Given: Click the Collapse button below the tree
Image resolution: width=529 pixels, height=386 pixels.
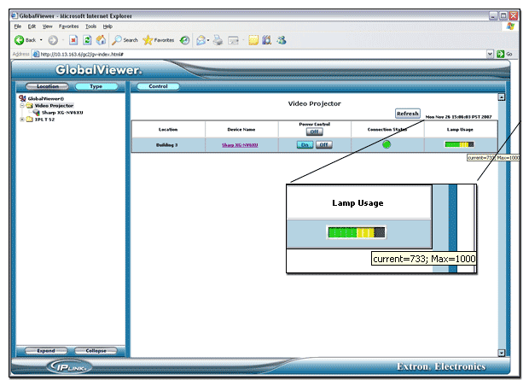Looking at the screenshot, I should pyautogui.click(x=96, y=351).
